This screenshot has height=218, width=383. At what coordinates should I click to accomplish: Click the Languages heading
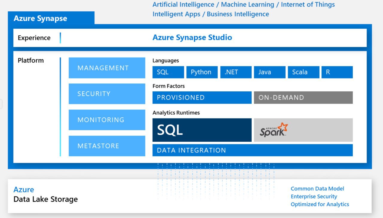tap(166, 60)
